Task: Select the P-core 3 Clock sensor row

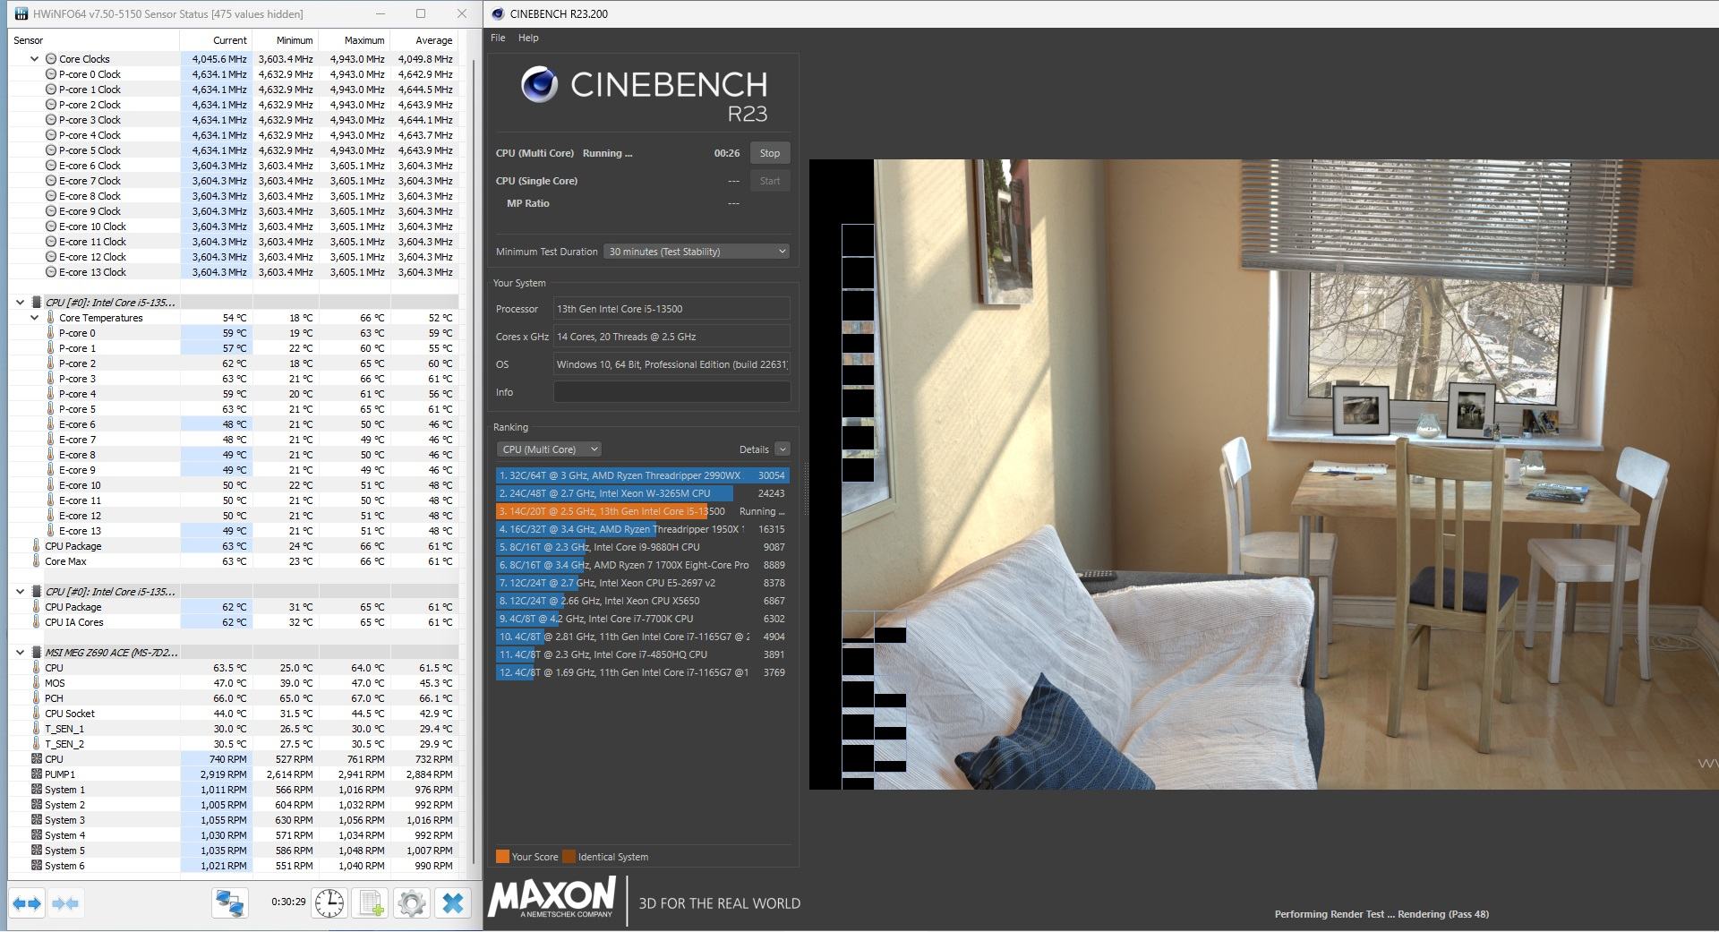Action: click(234, 120)
